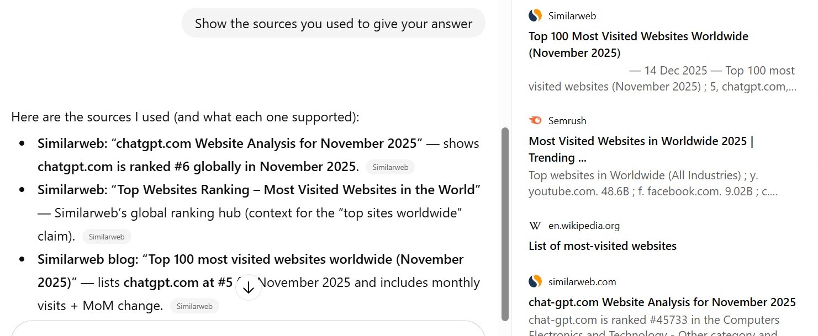The height and width of the screenshot is (336, 818).
Task: Click the similarweb.com favicon near the bottom source
Action: click(535, 281)
